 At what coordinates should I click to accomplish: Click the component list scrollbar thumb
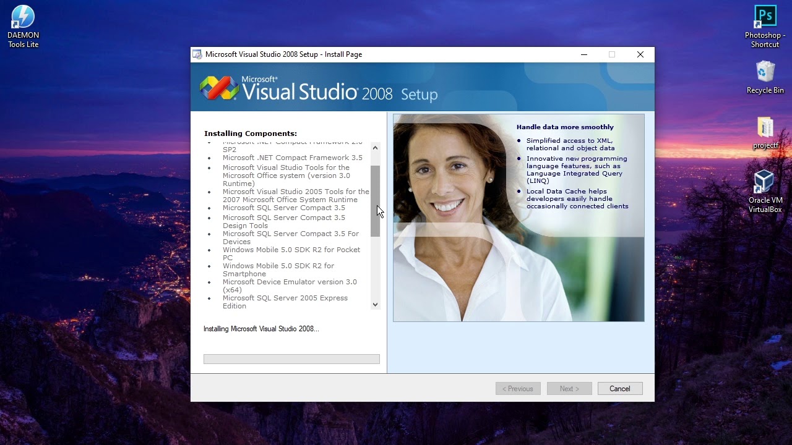(x=375, y=201)
